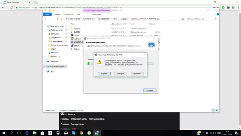Launch Microsoft Edge from taskbar
The height and width of the screenshot is (136, 241).
pyautogui.click(x=27, y=133)
